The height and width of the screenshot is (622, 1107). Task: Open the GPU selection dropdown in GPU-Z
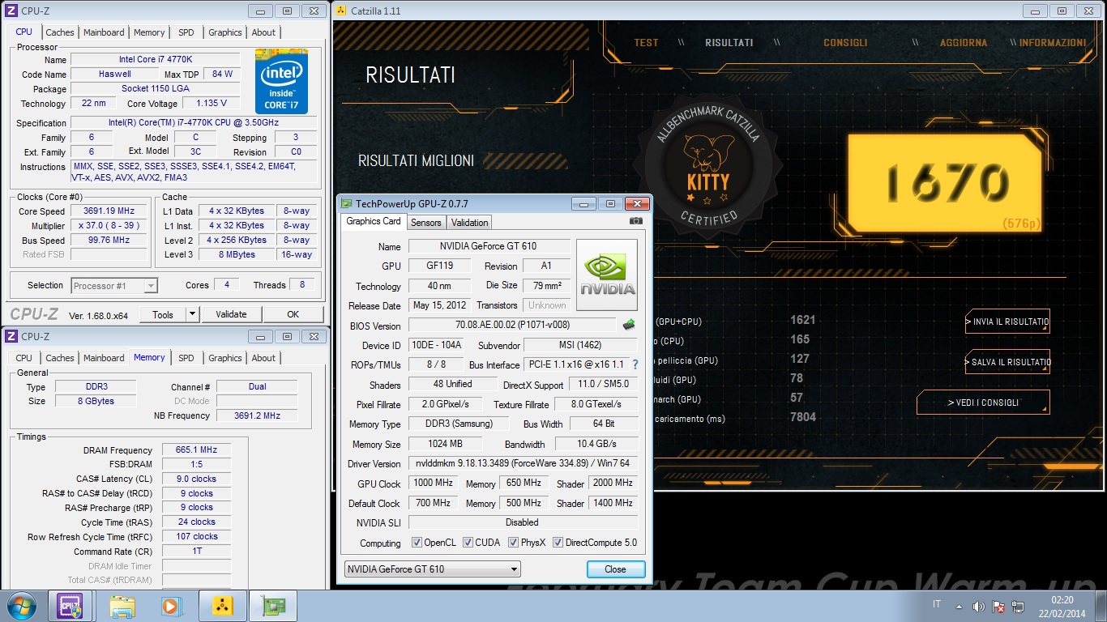point(432,569)
